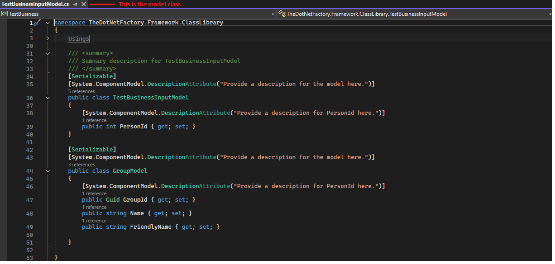Click TheDotNetFactory.Framework.ClassLibrary namespace name on line 1
Viewport: 555px width, 264px height.
coord(156,23)
